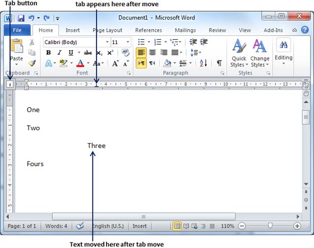The image size is (314, 248).
Task: Open the References ribbon tab
Action: point(149,30)
